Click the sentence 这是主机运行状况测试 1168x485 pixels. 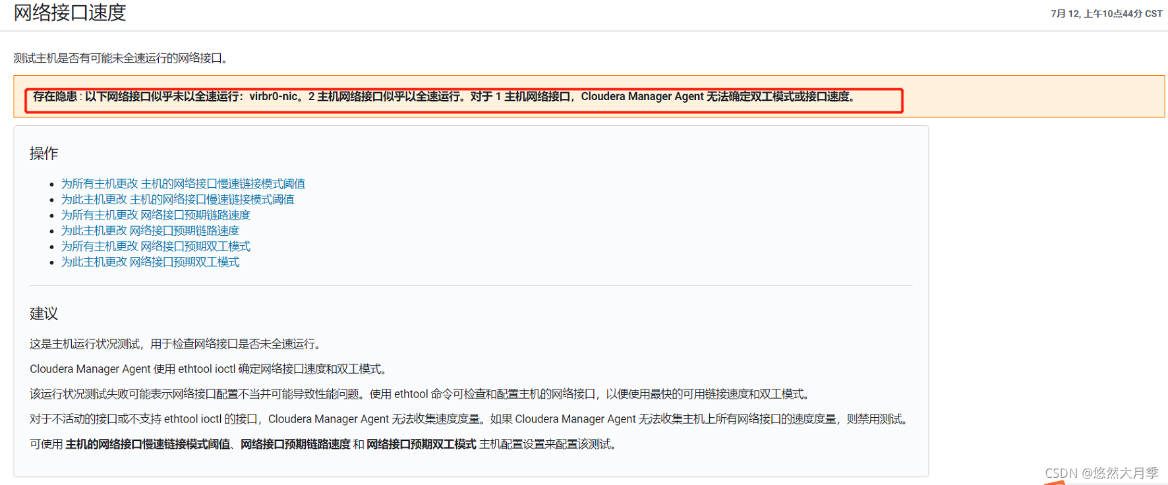177,344
